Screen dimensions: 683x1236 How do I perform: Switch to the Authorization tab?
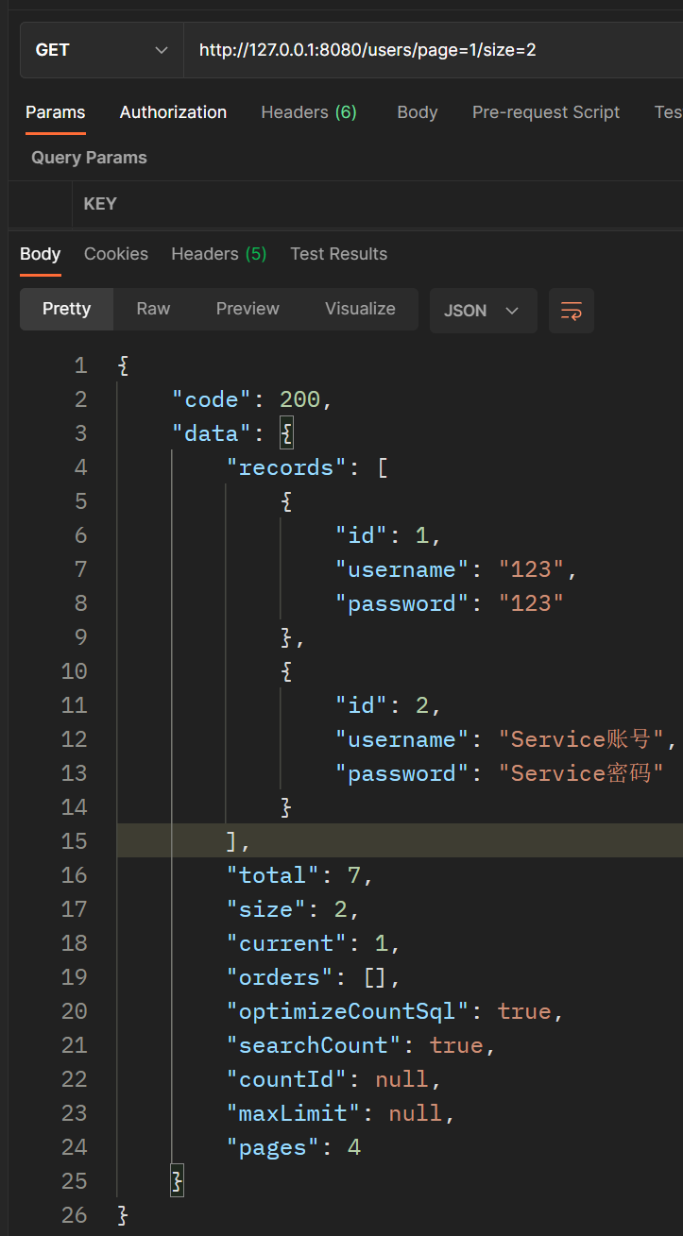tap(173, 112)
